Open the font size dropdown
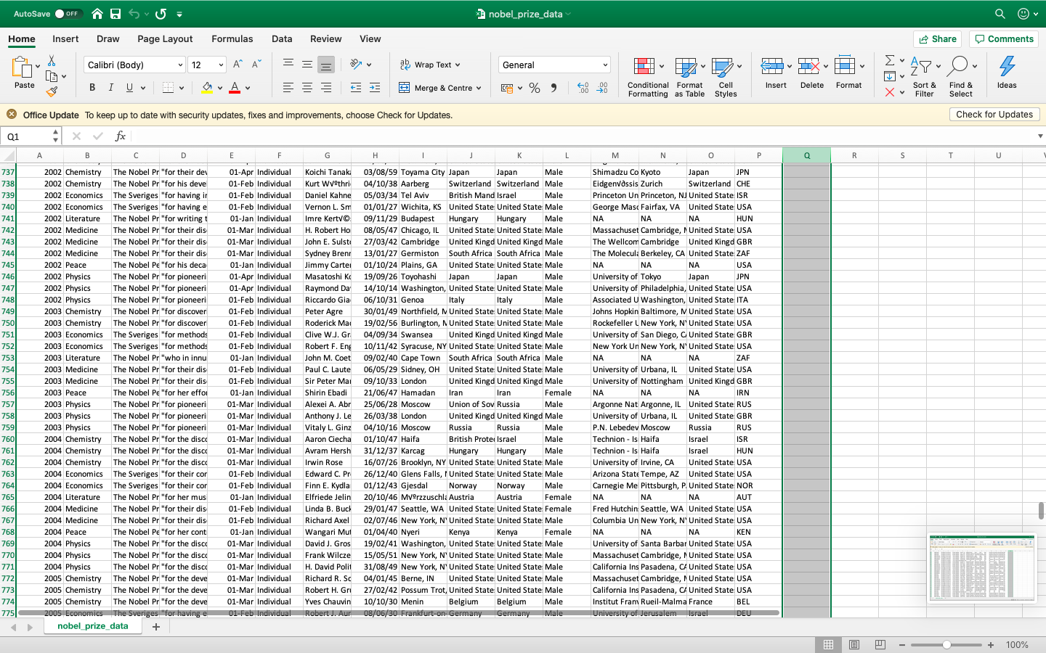 pyautogui.click(x=219, y=65)
